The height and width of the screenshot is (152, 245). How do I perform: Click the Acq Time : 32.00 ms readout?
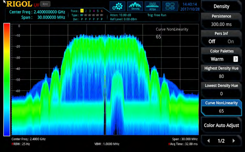pyautogui.click(x=183, y=144)
